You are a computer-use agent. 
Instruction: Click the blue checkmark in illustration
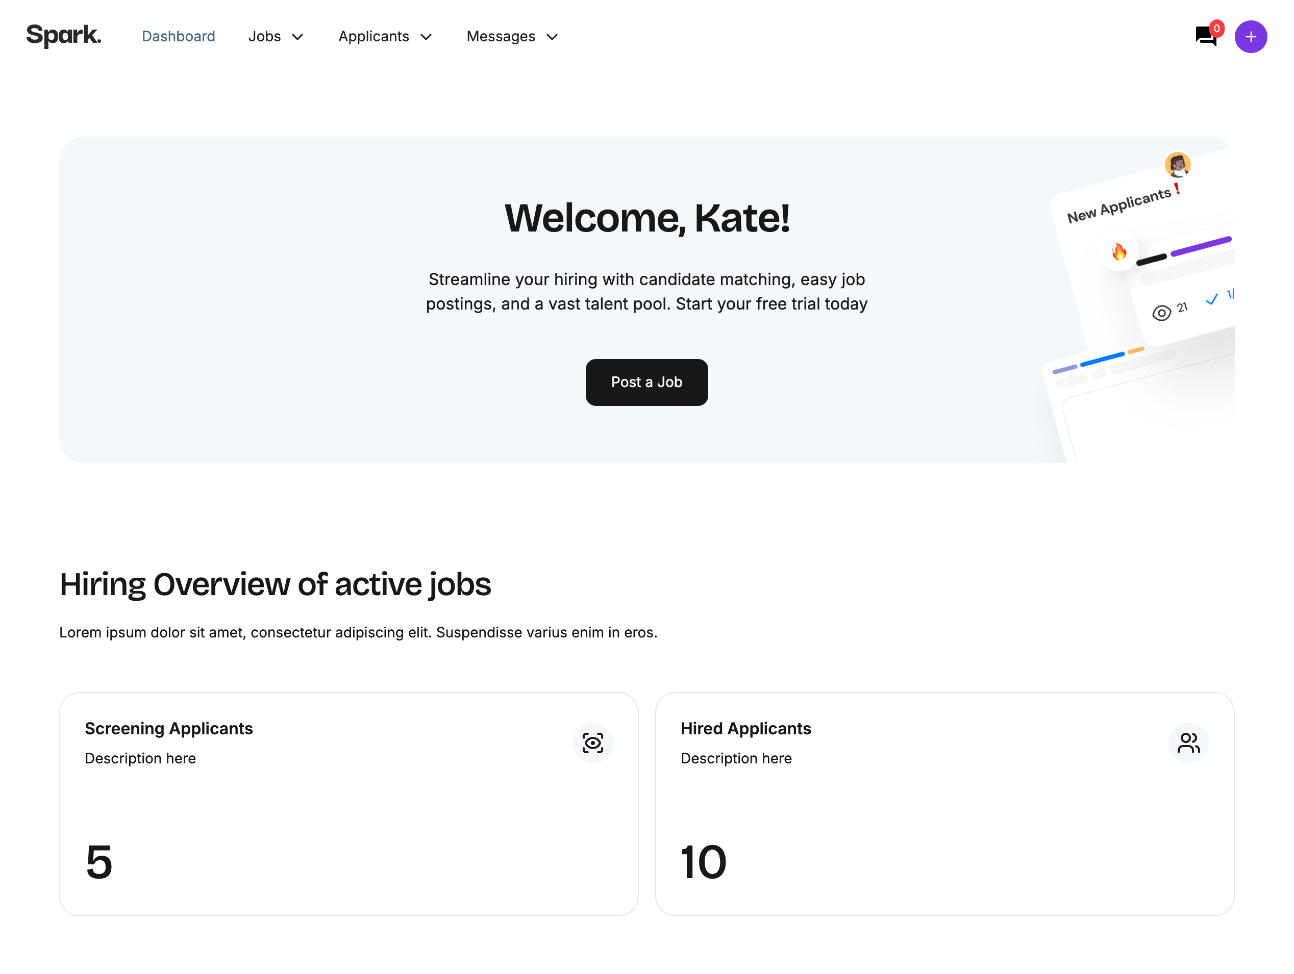click(1211, 299)
